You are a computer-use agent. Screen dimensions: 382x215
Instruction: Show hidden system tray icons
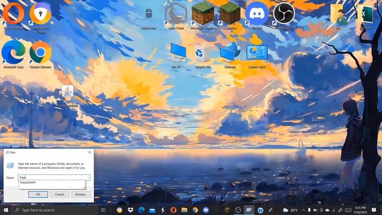click(x=303, y=210)
